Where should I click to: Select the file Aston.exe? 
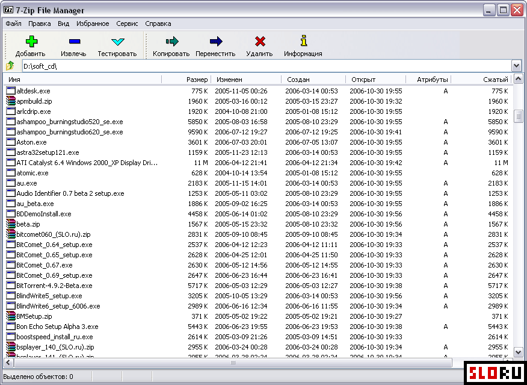point(31,142)
